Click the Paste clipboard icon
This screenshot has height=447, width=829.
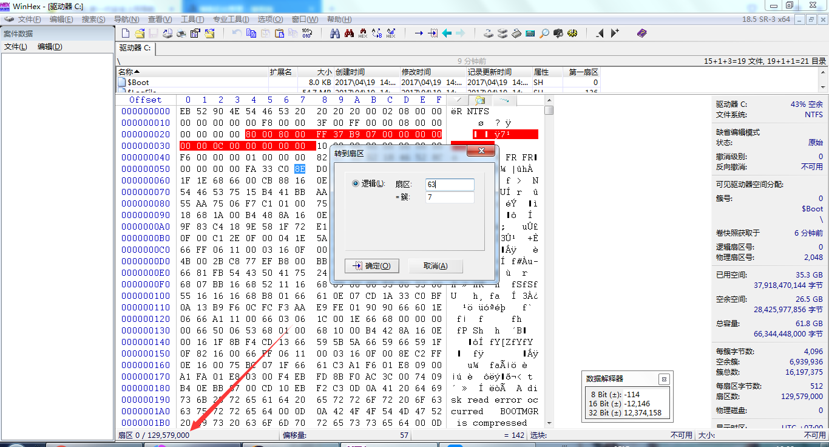(x=279, y=33)
